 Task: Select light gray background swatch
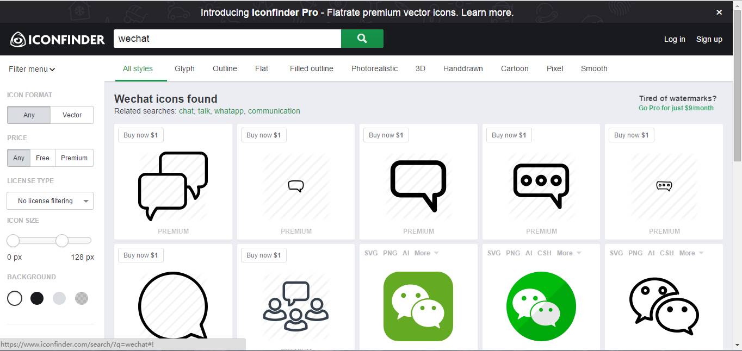pyautogui.click(x=59, y=298)
